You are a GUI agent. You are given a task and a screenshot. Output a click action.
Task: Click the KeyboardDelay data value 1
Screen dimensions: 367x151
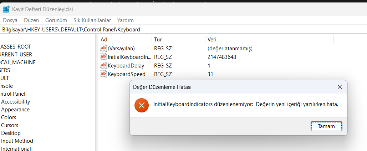point(209,66)
